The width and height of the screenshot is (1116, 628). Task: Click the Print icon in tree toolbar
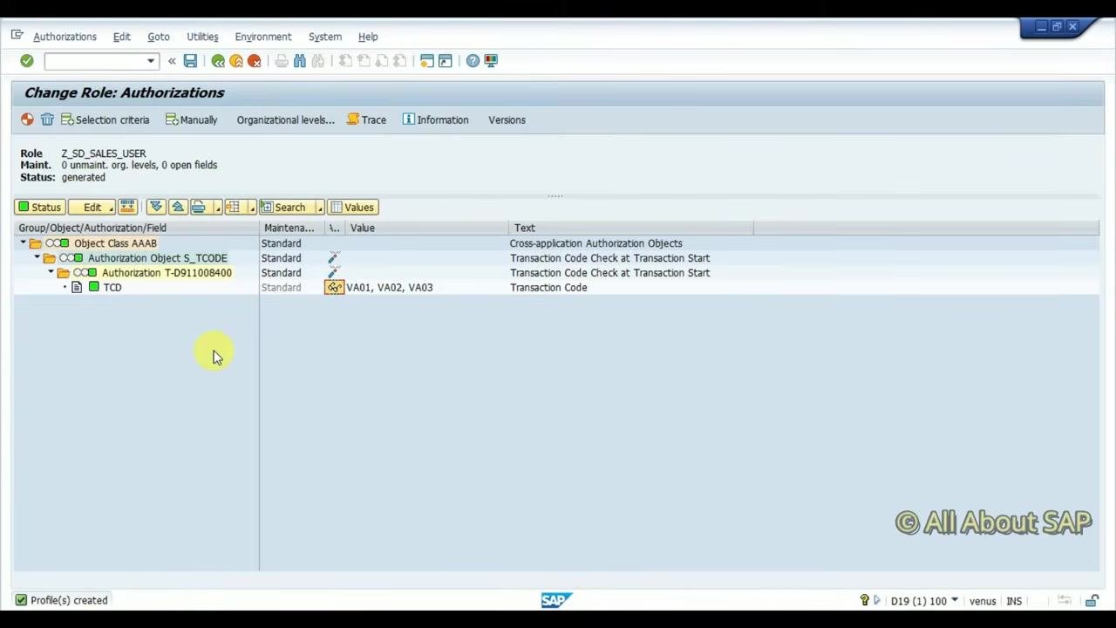pos(199,207)
